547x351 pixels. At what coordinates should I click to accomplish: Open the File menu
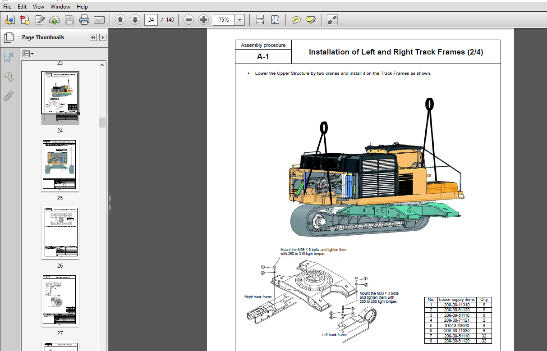pos(7,7)
